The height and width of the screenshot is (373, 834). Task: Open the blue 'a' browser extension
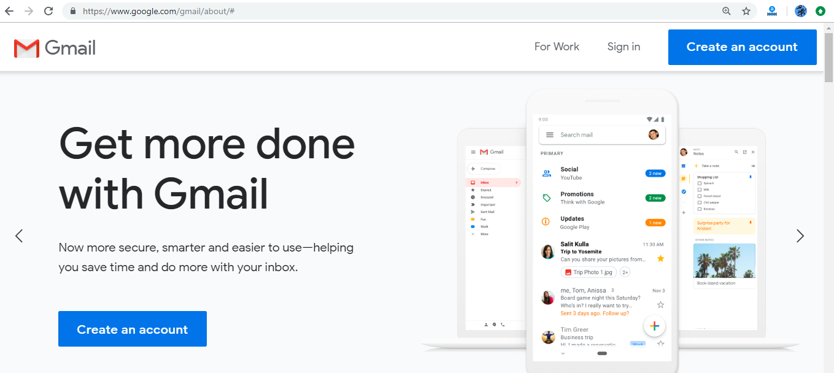[x=772, y=11]
